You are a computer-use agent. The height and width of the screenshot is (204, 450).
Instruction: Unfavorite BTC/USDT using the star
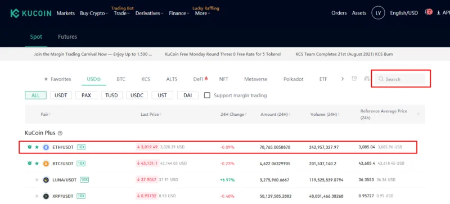click(x=37, y=164)
